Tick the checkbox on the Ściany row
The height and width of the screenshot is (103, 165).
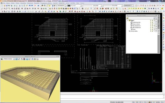pyautogui.click(x=156, y=29)
